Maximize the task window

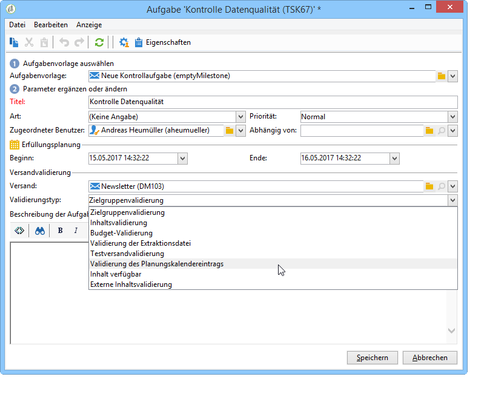coord(428,7)
